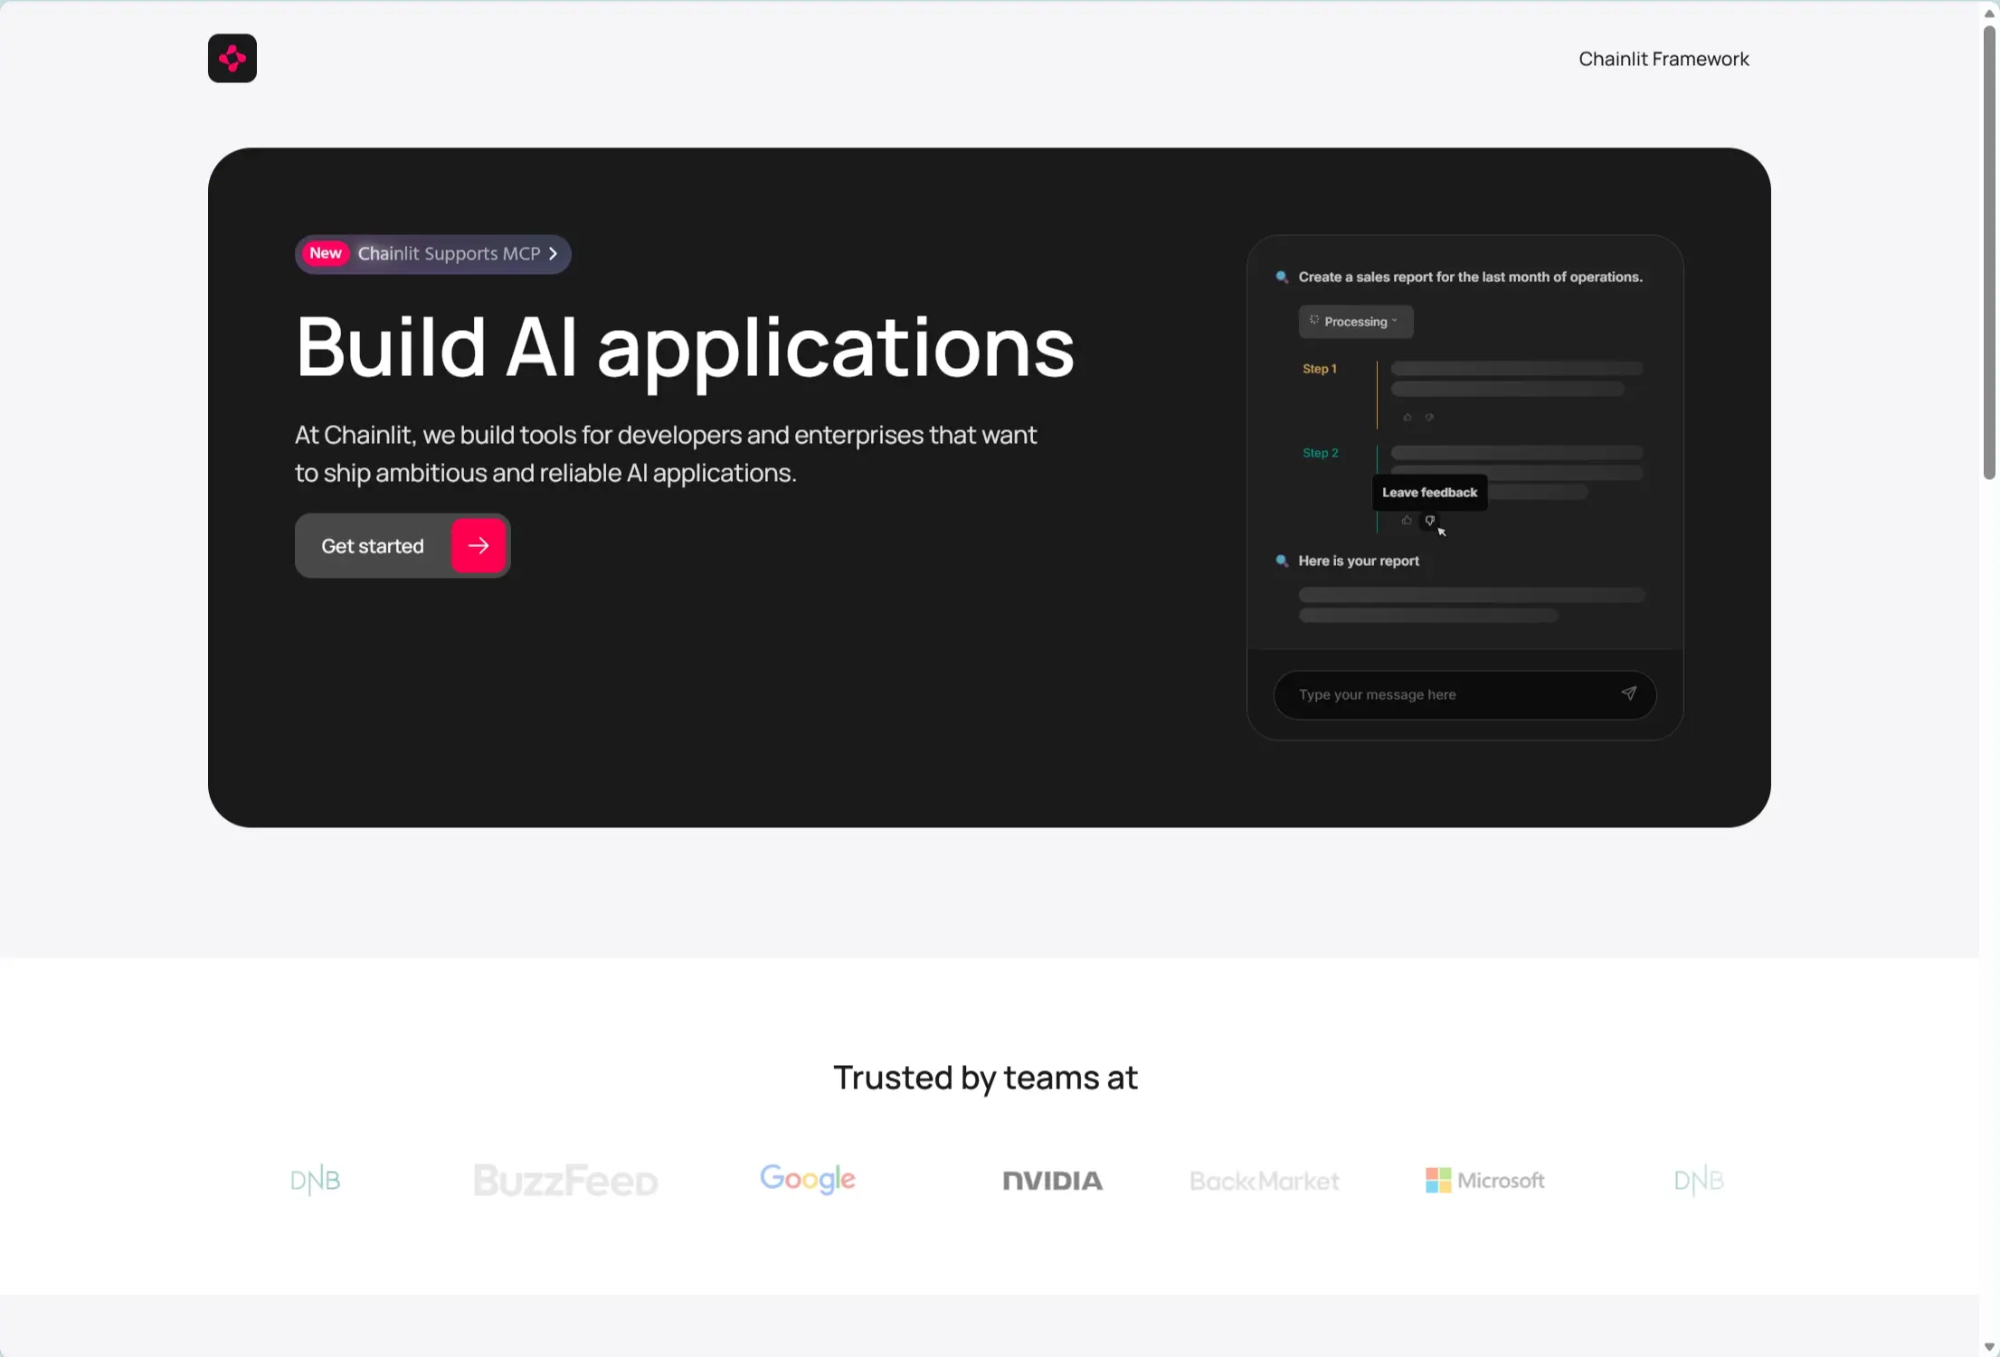Click thumbs up under Step 2
2000x1357 pixels.
point(1407,520)
